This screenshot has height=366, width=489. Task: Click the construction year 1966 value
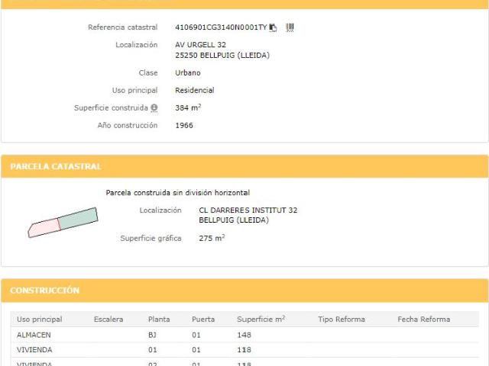click(184, 125)
